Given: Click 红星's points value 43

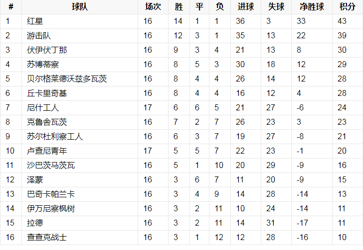Looking at the screenshot, I should click(x=342, y=21).
